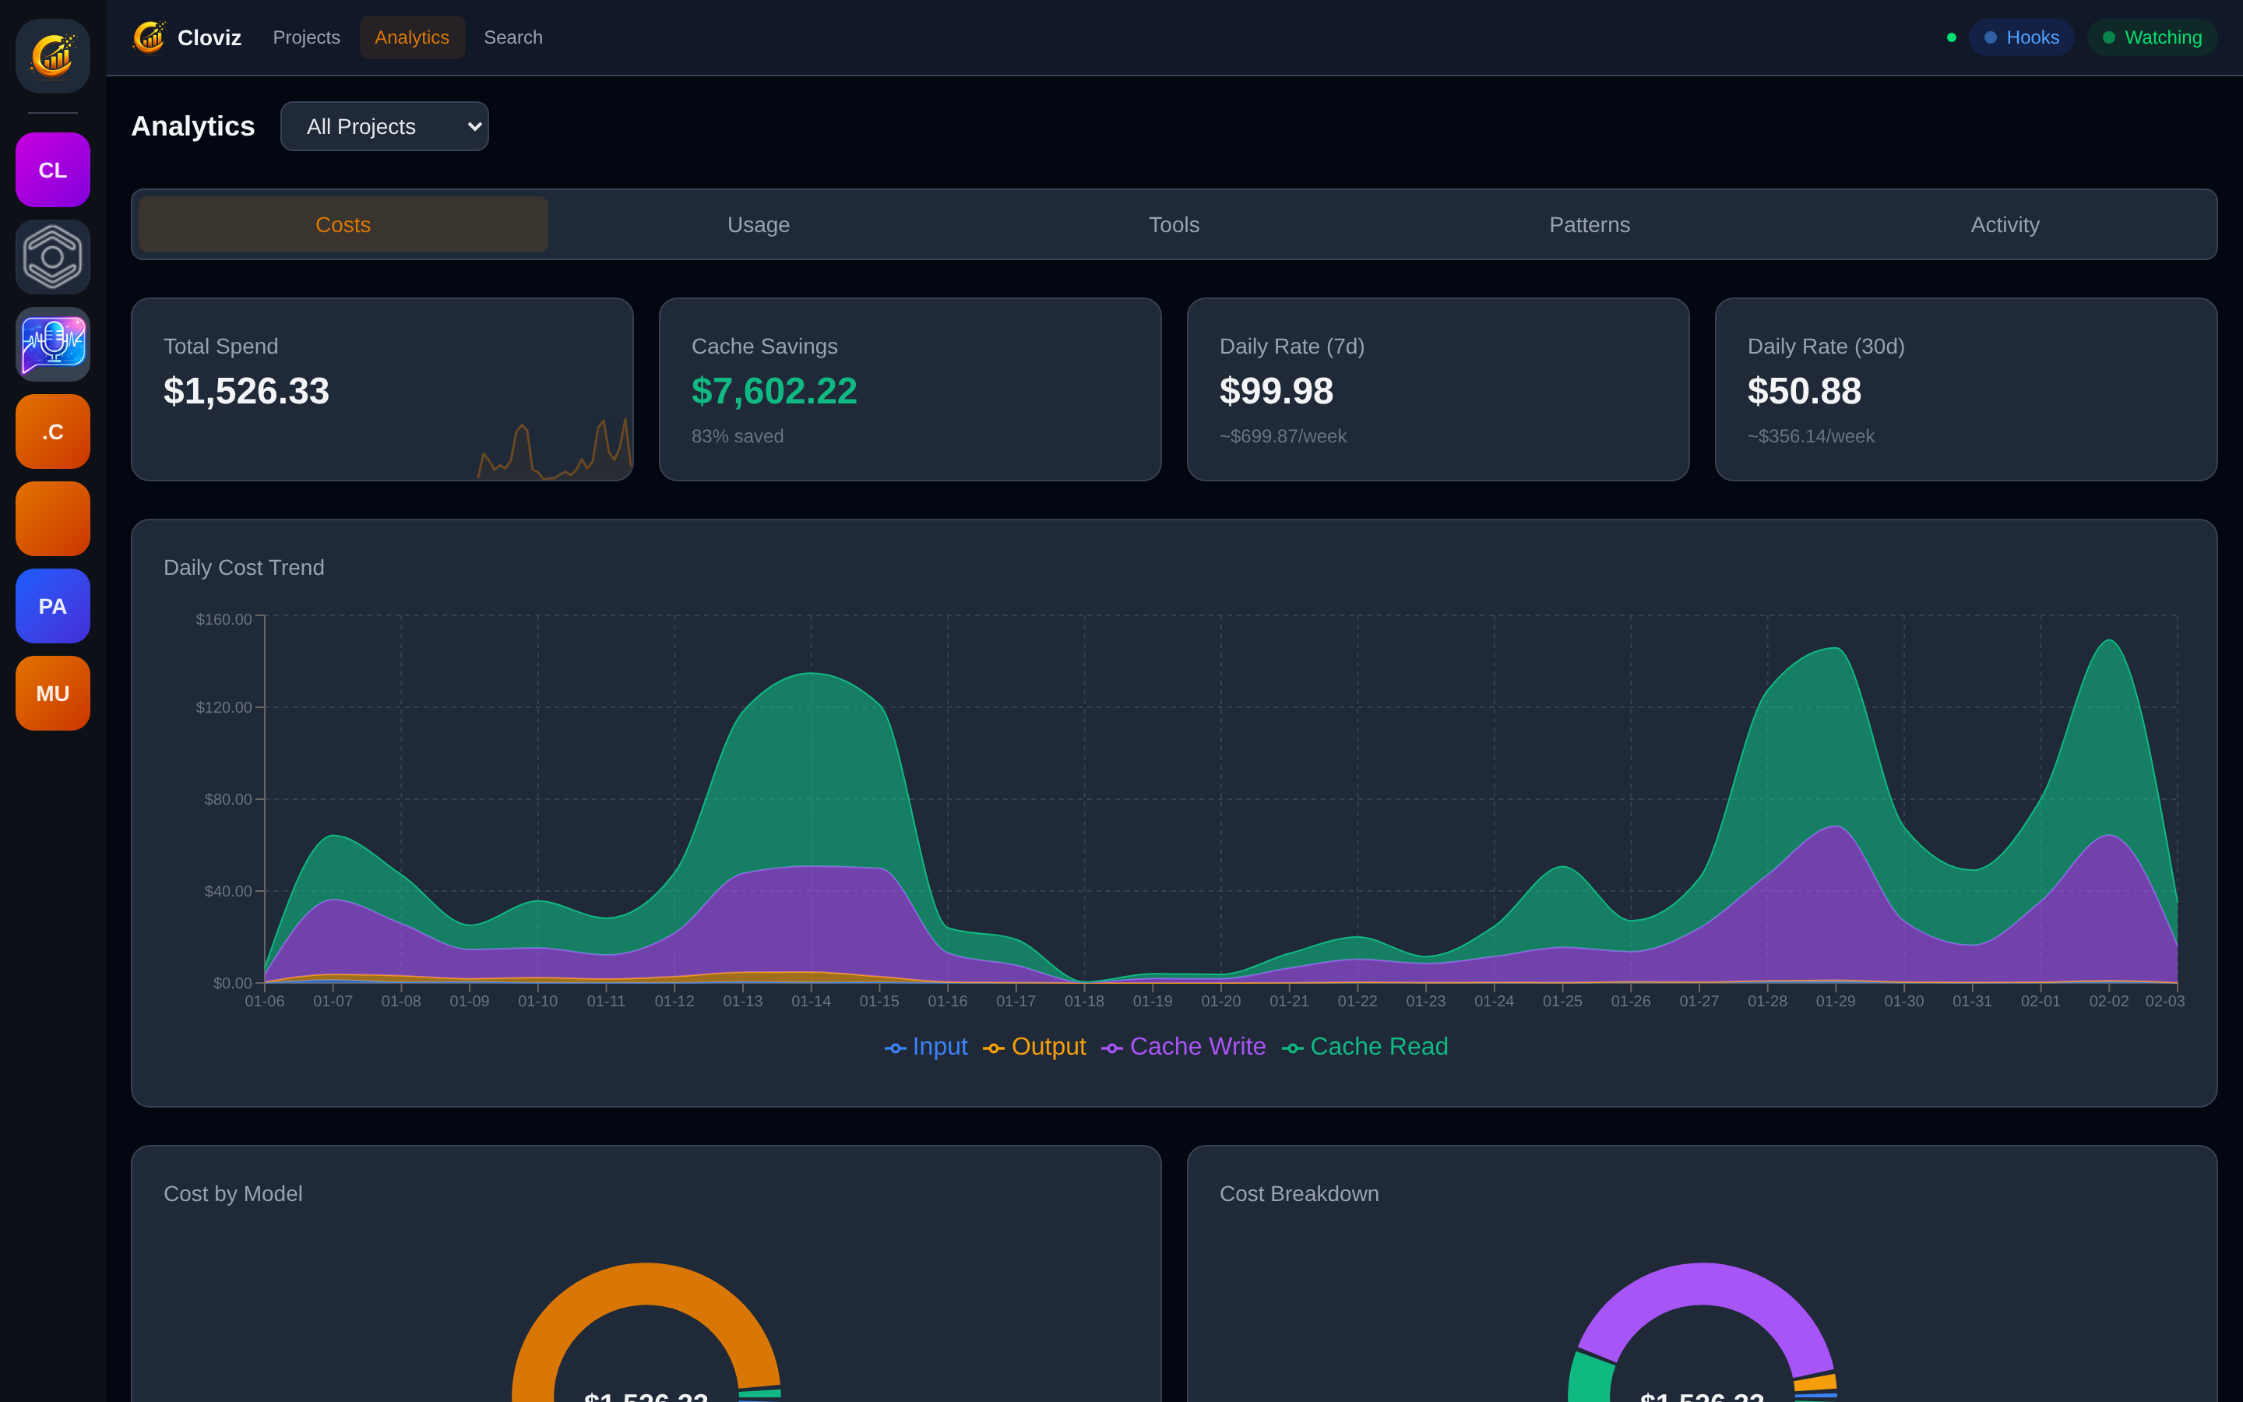The image size is (2243, 1402).
Task: Click the blank orange app icon in the dock
Action: point(53,518)
